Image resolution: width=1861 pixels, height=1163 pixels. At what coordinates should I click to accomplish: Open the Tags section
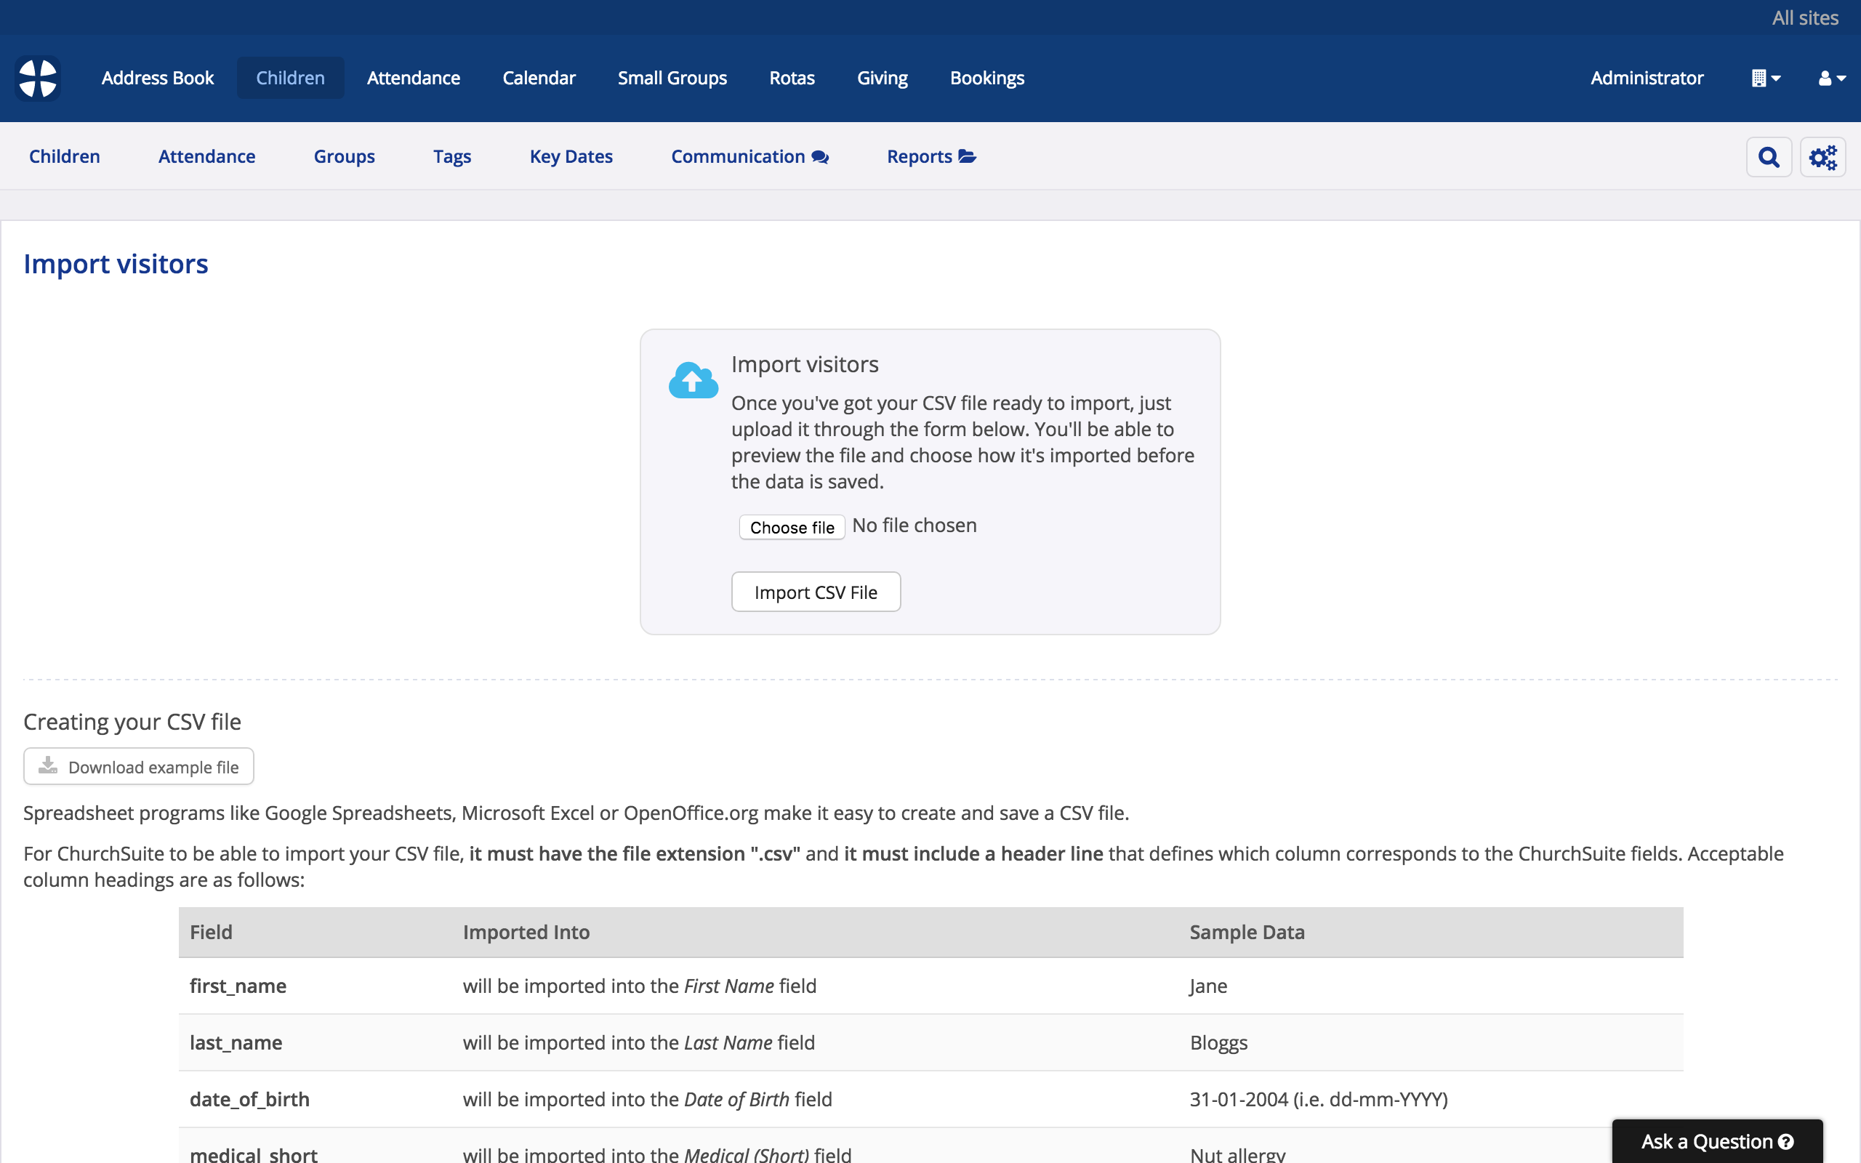[x=451, y=157]
